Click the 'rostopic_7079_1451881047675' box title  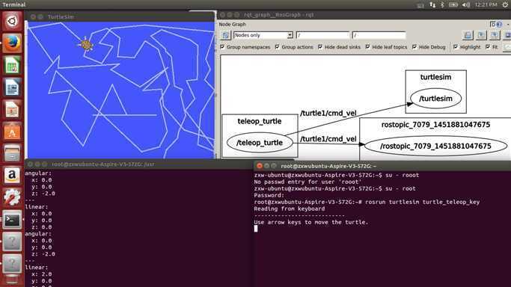[x=435, y=125]
